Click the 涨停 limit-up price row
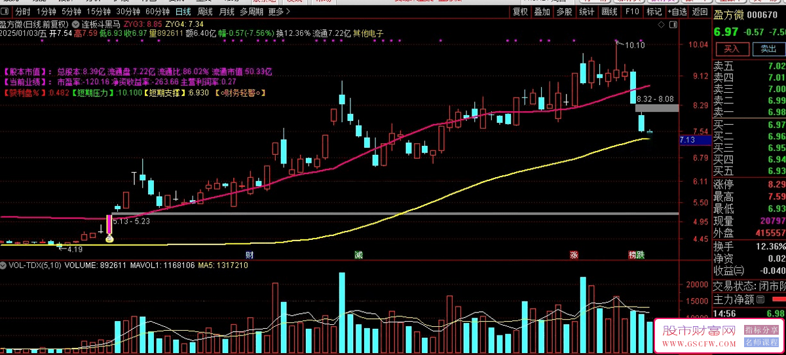 (x=749, y=184)
